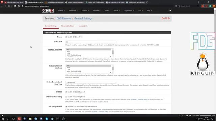Open the Interfaces dropdown menu

point(73,10)
